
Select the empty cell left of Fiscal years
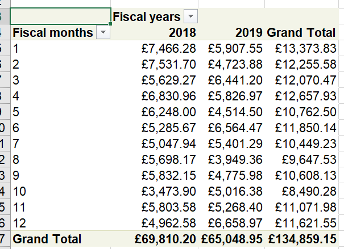click(61, 16)
